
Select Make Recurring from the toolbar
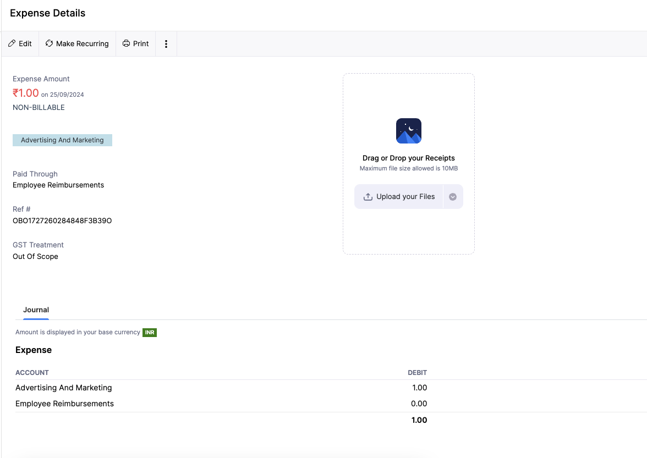77,43
